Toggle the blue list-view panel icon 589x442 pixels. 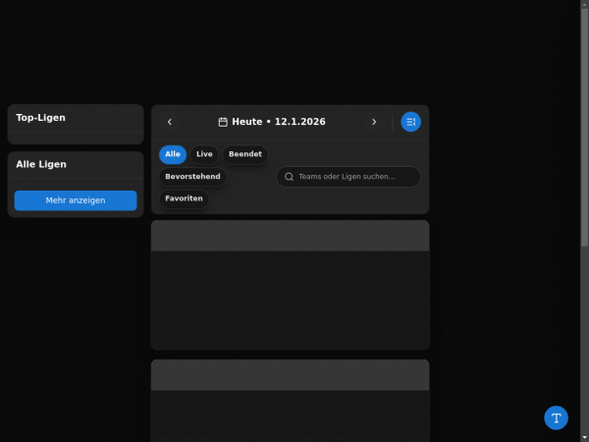tap(410, 122)
